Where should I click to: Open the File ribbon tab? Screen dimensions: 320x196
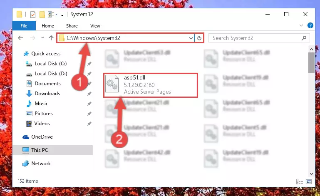coord(24,26)
